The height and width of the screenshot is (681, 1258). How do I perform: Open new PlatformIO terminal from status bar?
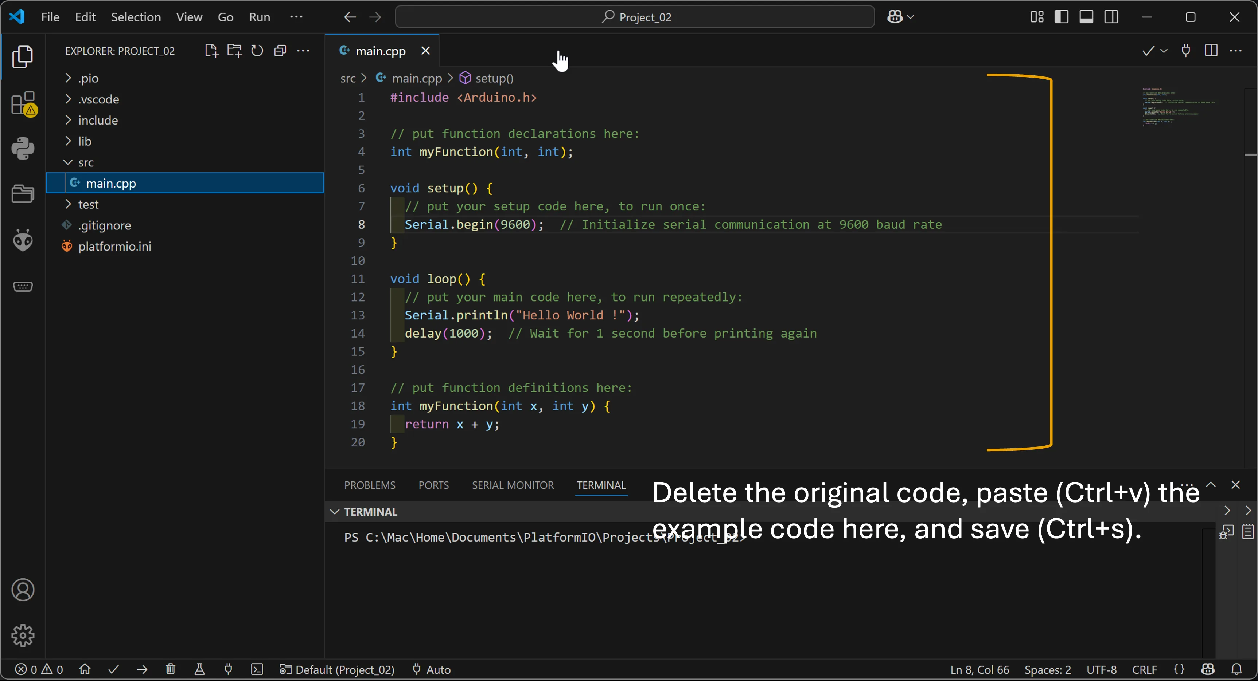coord(257,669)
